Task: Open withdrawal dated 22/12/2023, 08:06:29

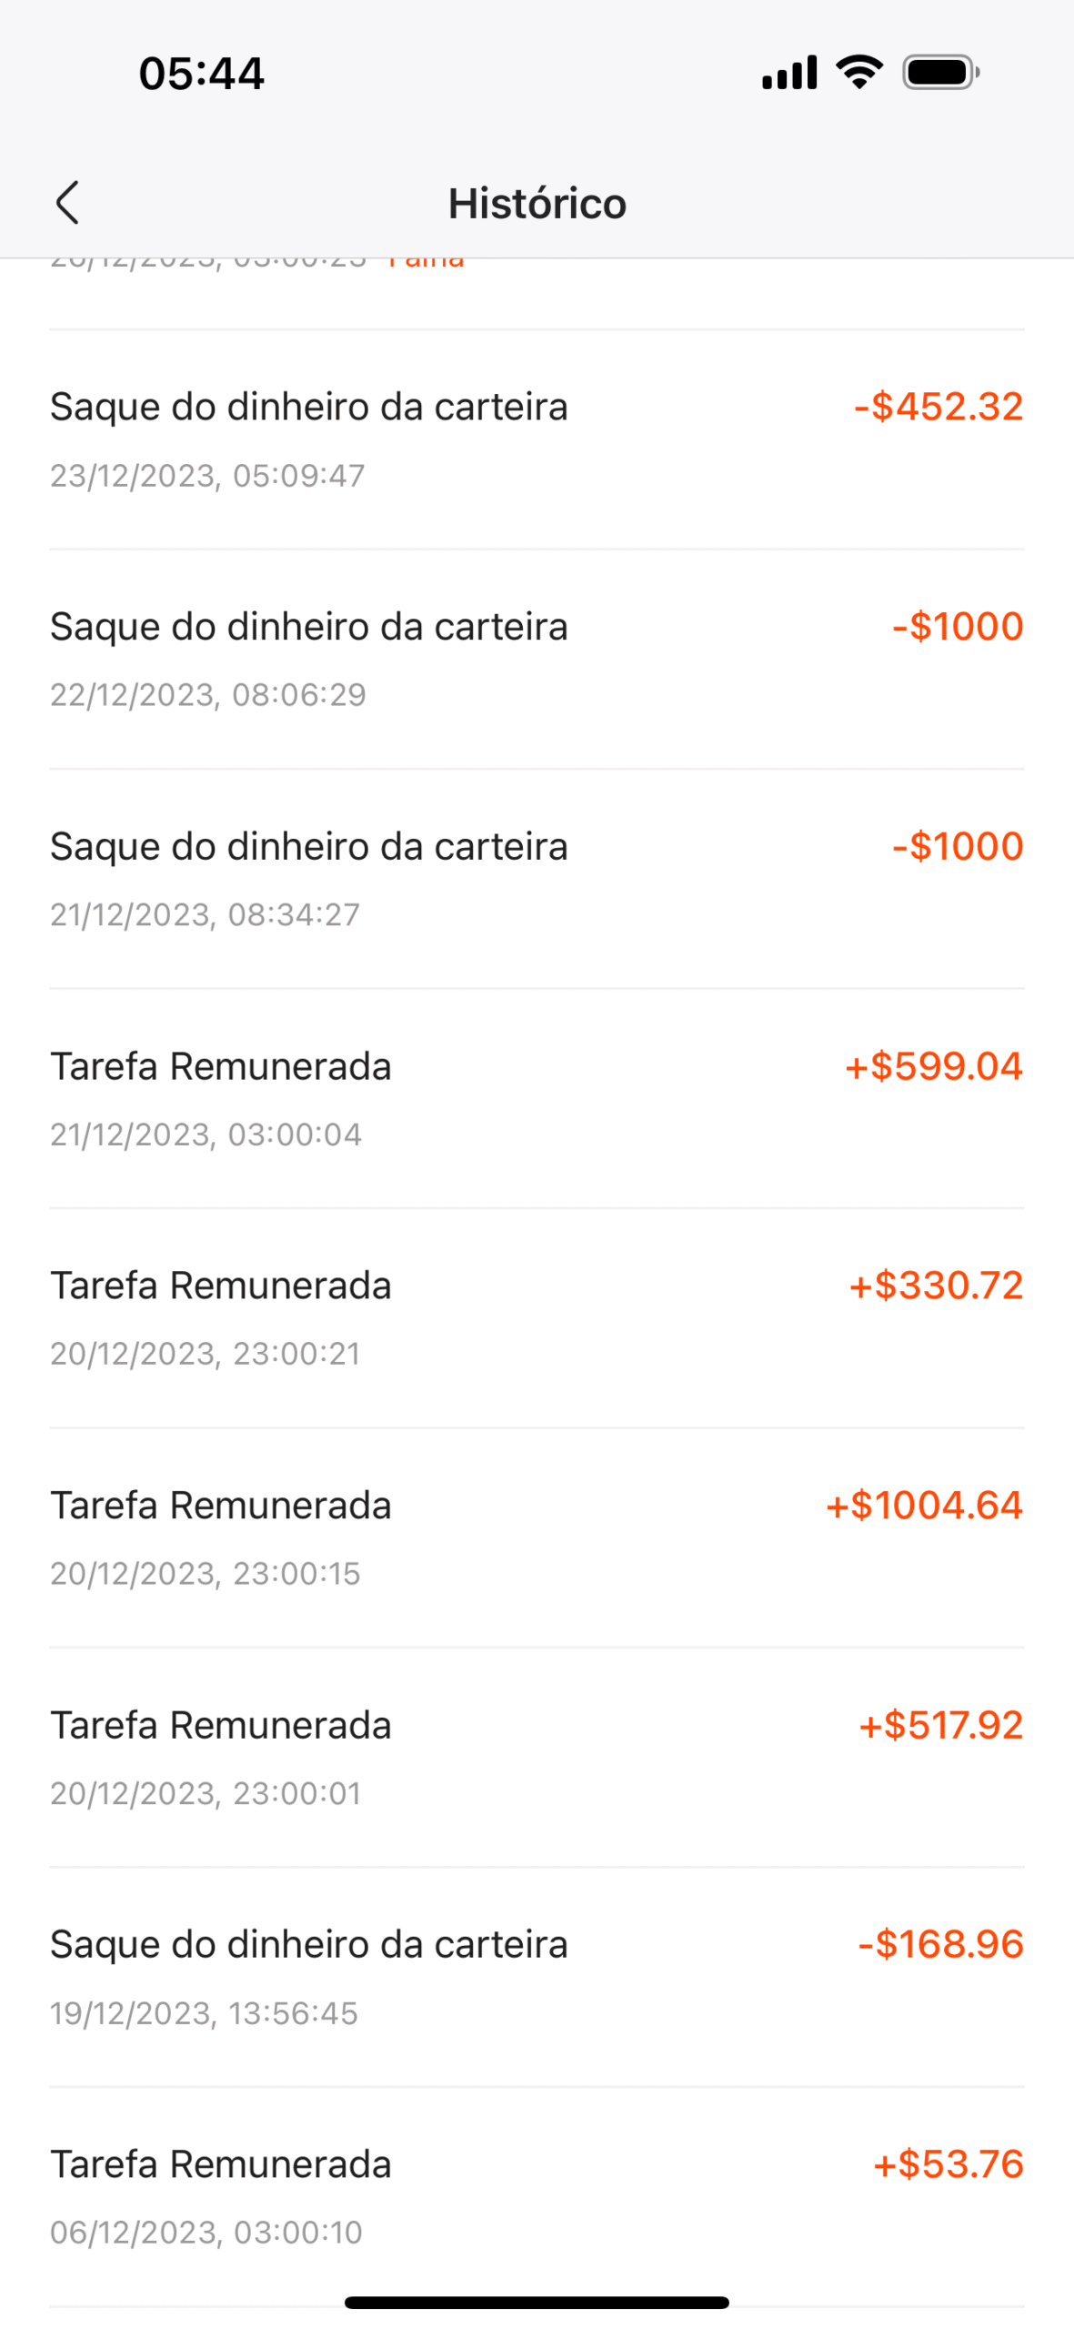Action: pos(537,660)
